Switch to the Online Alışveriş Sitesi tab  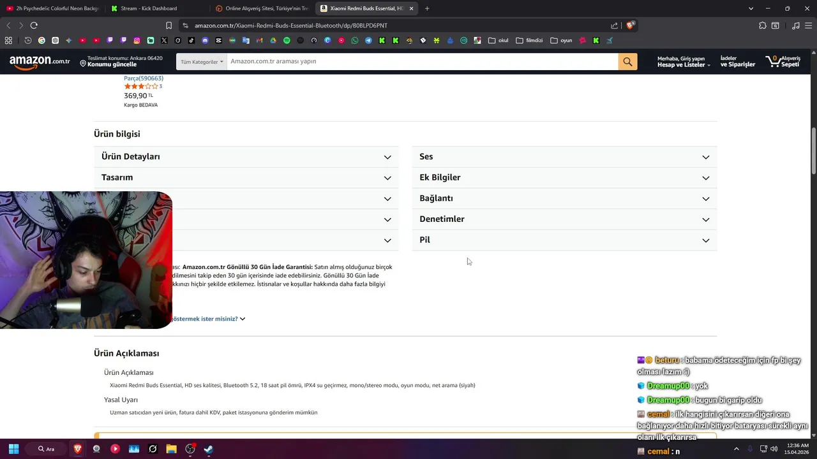[262, 8]
